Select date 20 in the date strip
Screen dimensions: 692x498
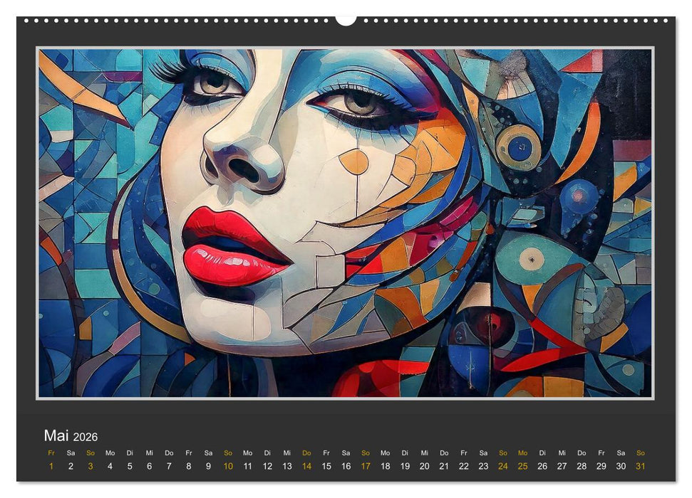coord(425,466)
